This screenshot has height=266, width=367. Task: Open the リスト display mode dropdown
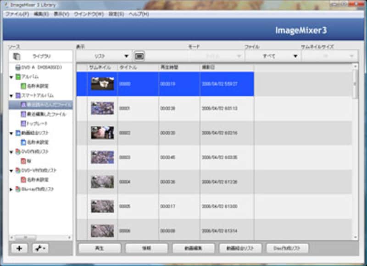pyautogui.click(x=111, y=56)
